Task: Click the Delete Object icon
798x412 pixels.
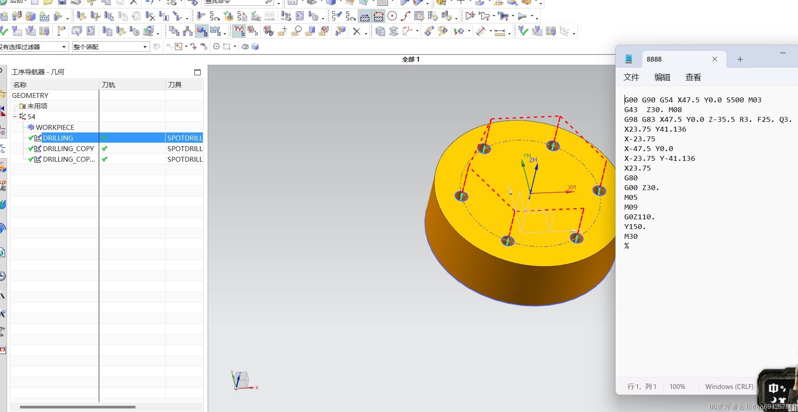Action: pos(150,16)
